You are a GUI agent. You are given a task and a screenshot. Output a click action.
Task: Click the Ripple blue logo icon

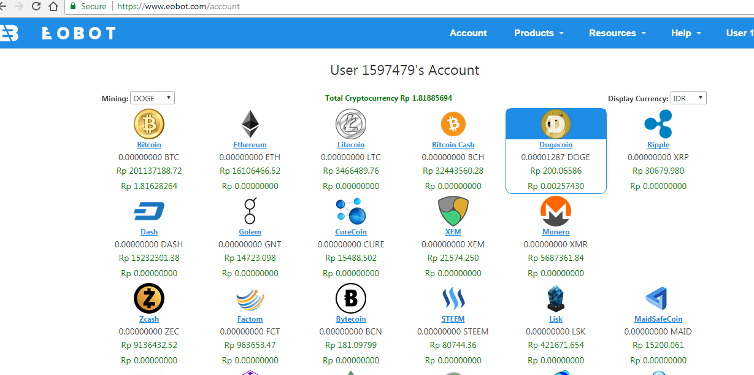[658, 125]
